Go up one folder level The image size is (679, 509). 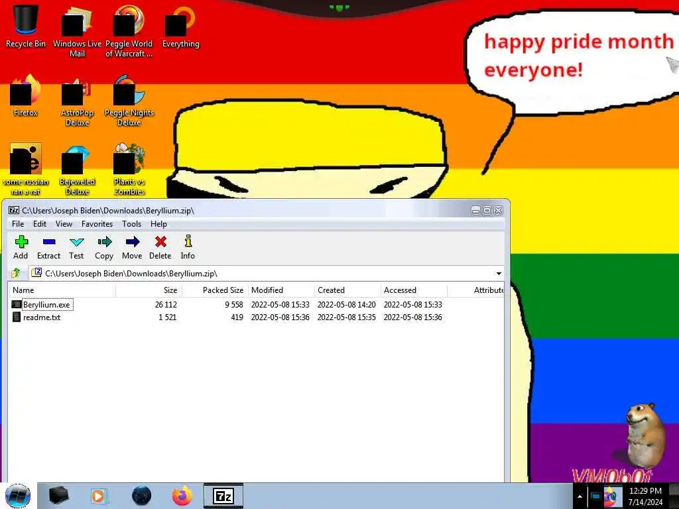16,273
